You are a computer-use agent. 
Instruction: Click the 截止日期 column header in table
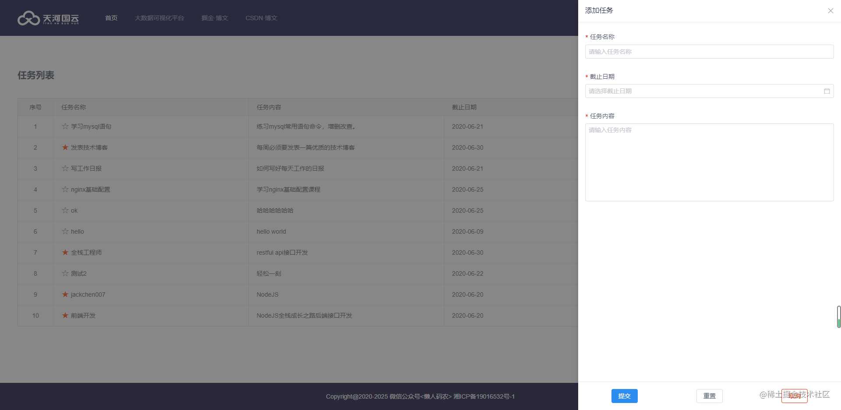(464, 107)
